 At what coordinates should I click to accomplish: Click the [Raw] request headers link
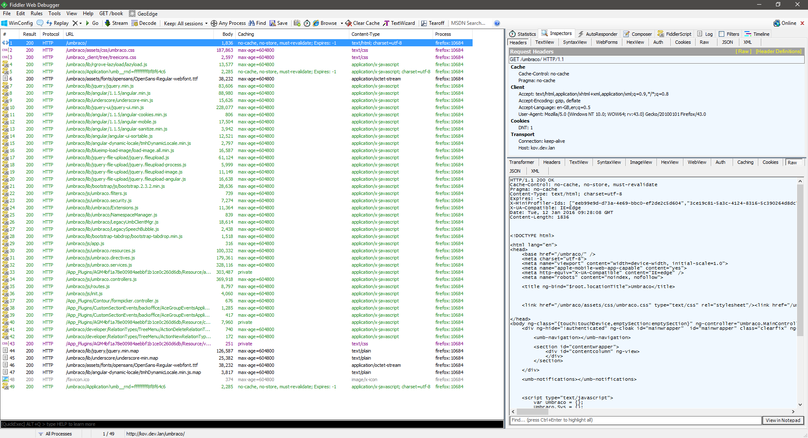pyautogui.click(x=743, y=51)
